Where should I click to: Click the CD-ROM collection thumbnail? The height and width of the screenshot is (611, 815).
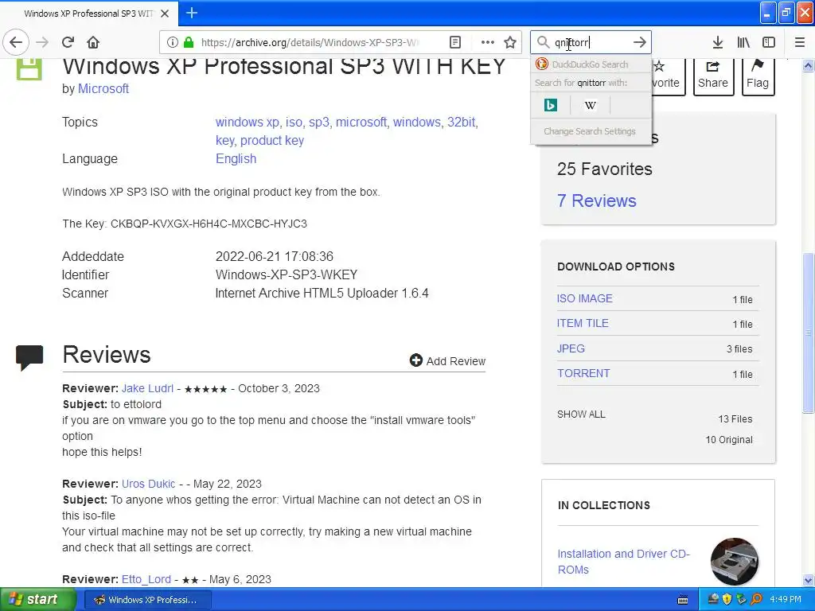[735, 562]
